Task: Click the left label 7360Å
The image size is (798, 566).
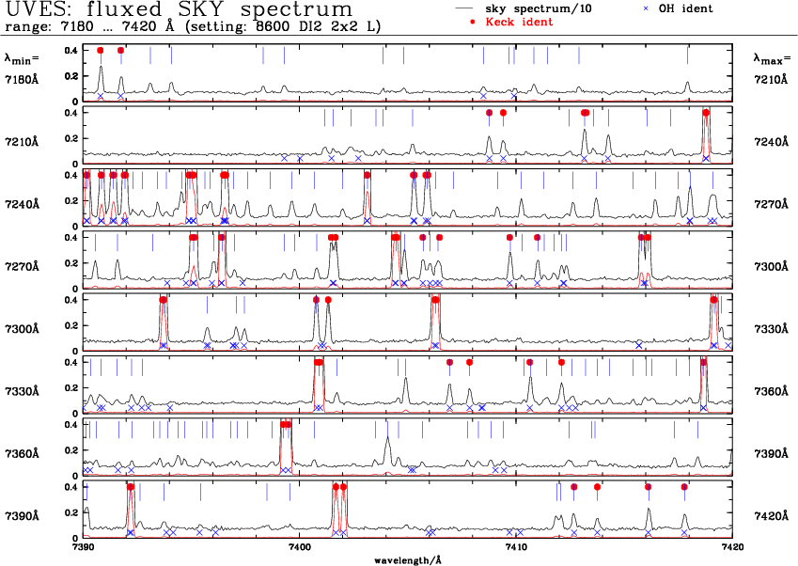Action: coord(22,453)
